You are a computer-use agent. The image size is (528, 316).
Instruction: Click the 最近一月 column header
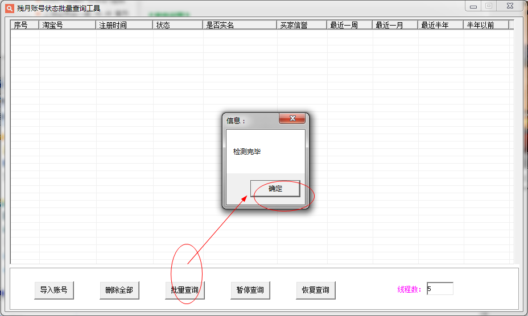(x=395, y=25)
